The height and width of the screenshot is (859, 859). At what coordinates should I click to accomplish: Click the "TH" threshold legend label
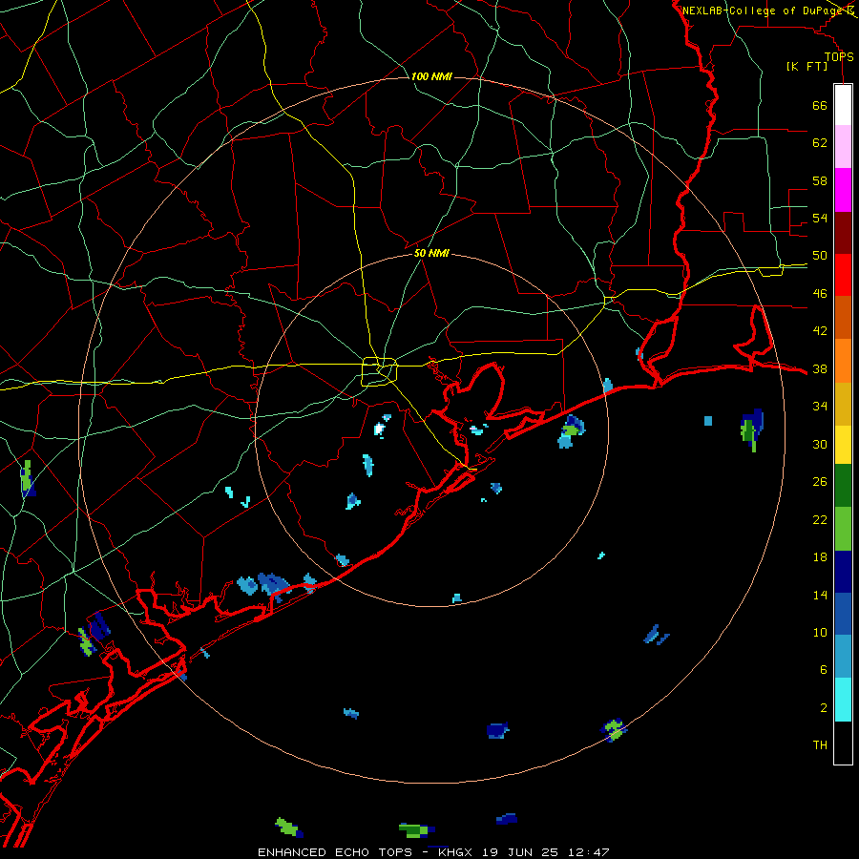820,745
